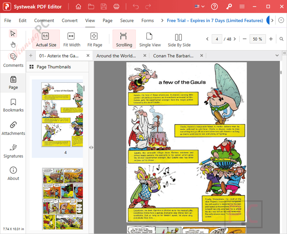The height and width of the screenshot is (234, 287).
Task: Go to next page arrow
Action: [x=235, y=39]
